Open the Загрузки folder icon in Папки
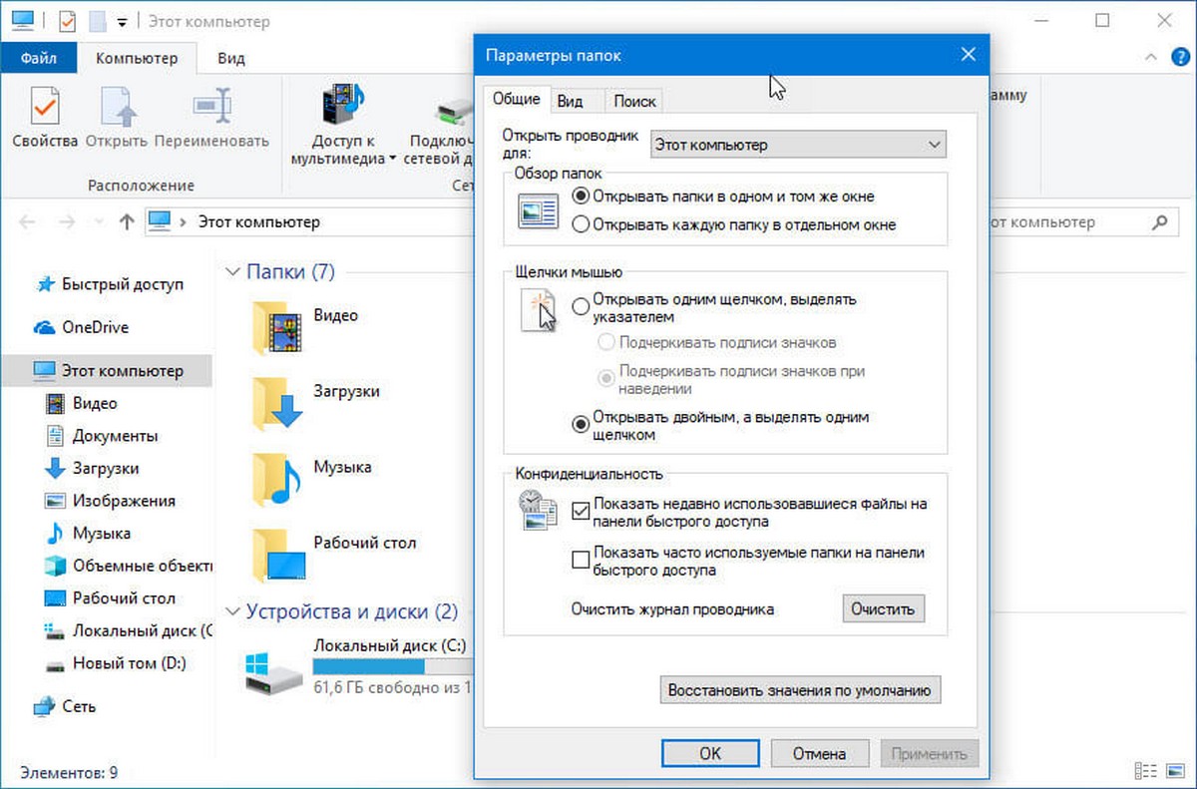This screenshot has height=789, width=1197. (x=276, y=404)
